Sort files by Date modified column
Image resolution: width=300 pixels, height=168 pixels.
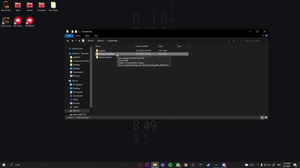point(146,46)
